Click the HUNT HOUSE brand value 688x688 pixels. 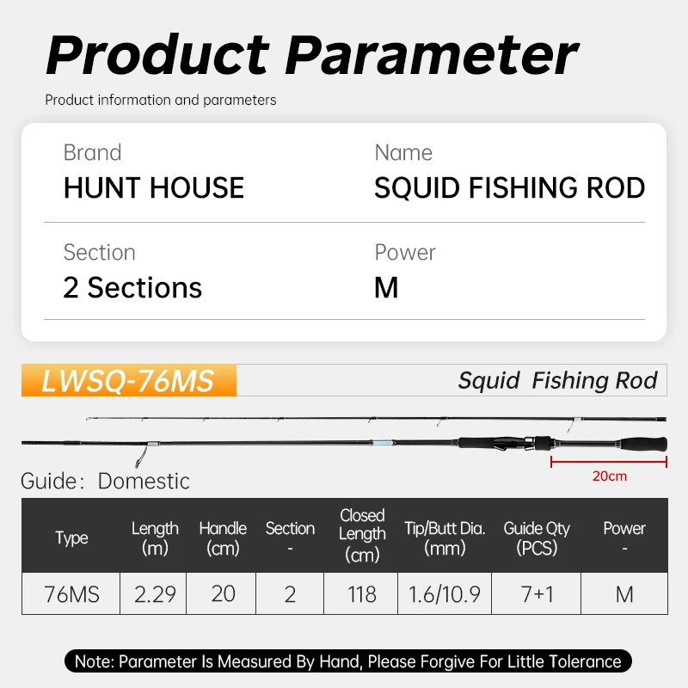[x=154, y=188]
